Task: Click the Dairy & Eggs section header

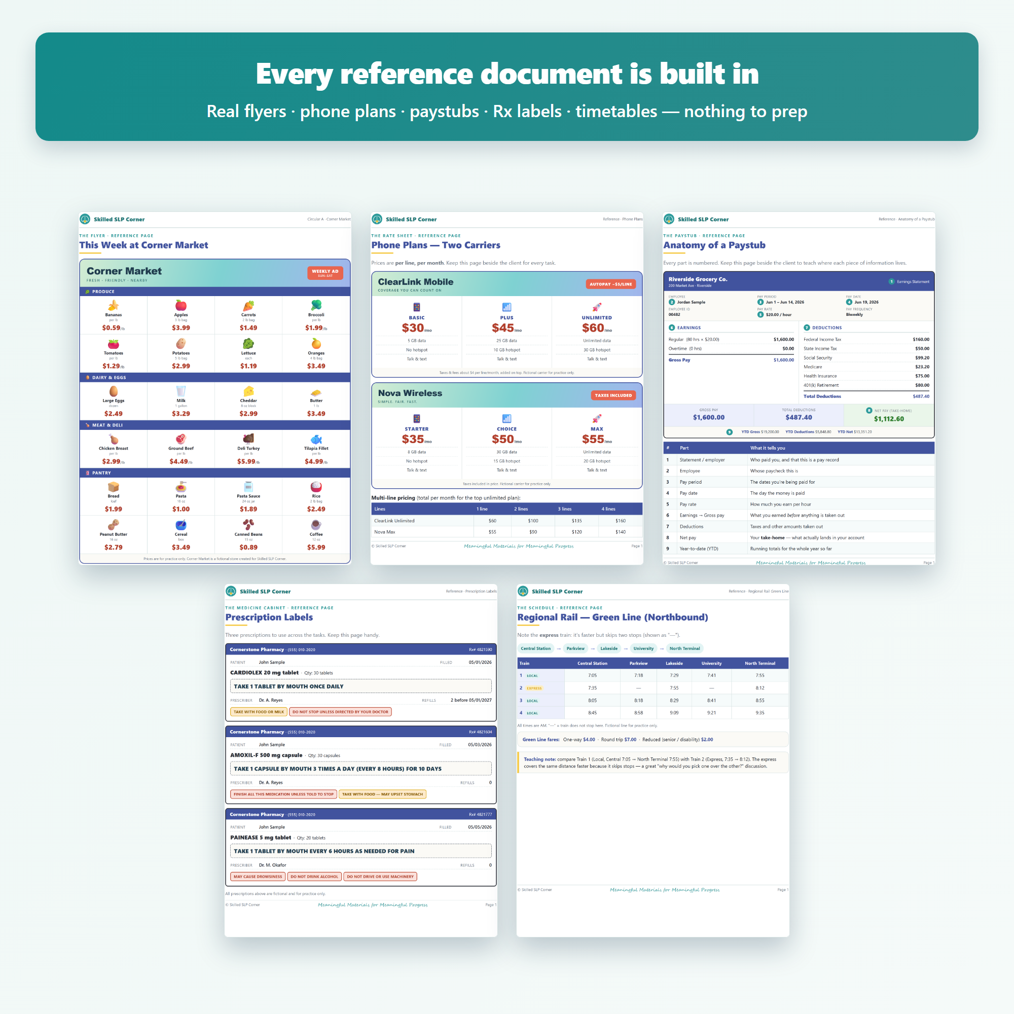Action: tap(214, 377)
